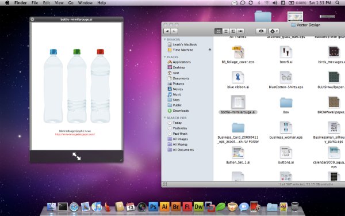The image size is (345, 216).
Task: Open the View menu
Action: click(x=59, y=3)
